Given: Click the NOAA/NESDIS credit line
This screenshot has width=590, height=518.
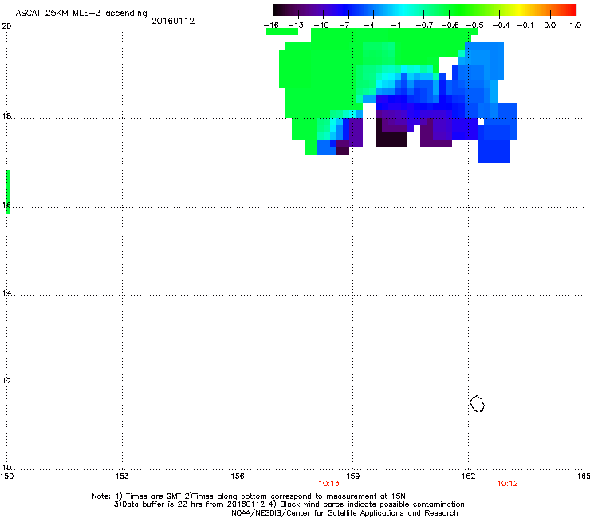Looking at the screenshot, I should tap(344, 513).
